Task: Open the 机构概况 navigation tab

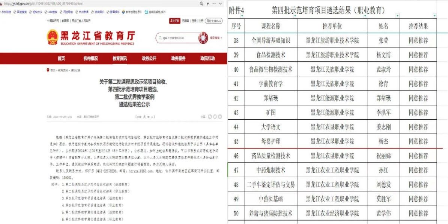Action: [x=90, y=58]
